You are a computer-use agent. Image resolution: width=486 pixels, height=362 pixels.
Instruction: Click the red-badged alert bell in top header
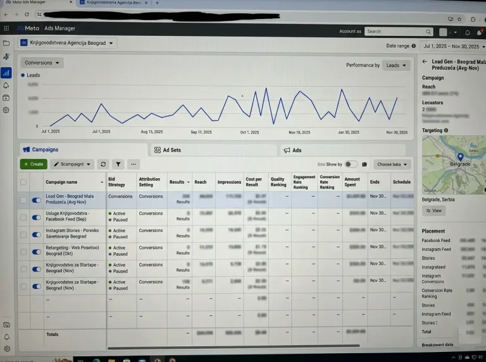479,32
